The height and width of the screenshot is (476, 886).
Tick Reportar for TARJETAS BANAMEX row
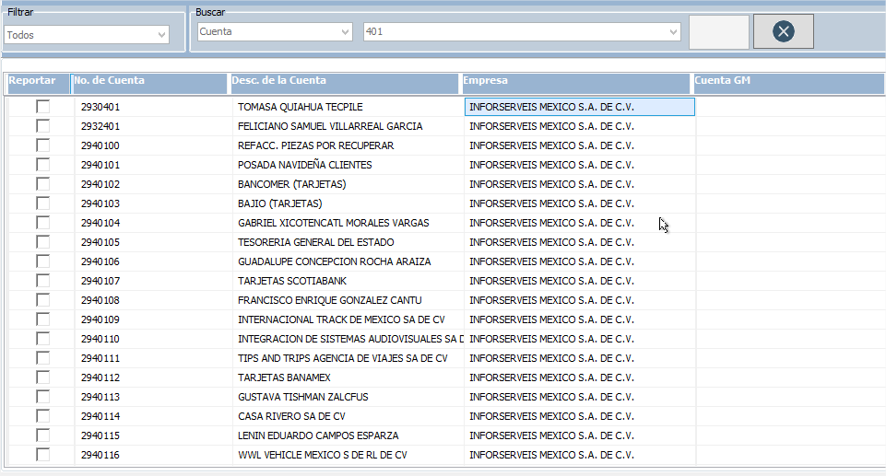click(42, 377)
